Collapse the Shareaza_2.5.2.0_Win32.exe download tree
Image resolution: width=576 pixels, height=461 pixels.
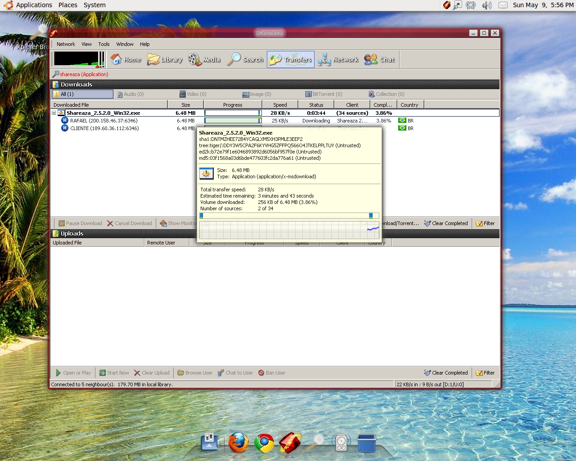pyautogui.click(x=54, y=113)
